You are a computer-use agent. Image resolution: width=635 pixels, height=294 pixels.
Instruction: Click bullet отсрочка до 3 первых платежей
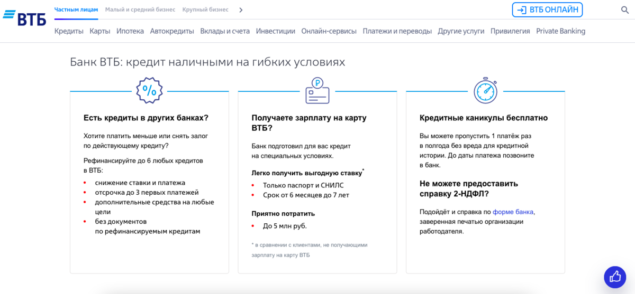pyautogui.click(x=147, y=193)
